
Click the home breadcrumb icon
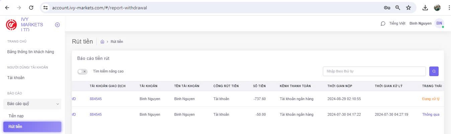click(x=102, y=42)
